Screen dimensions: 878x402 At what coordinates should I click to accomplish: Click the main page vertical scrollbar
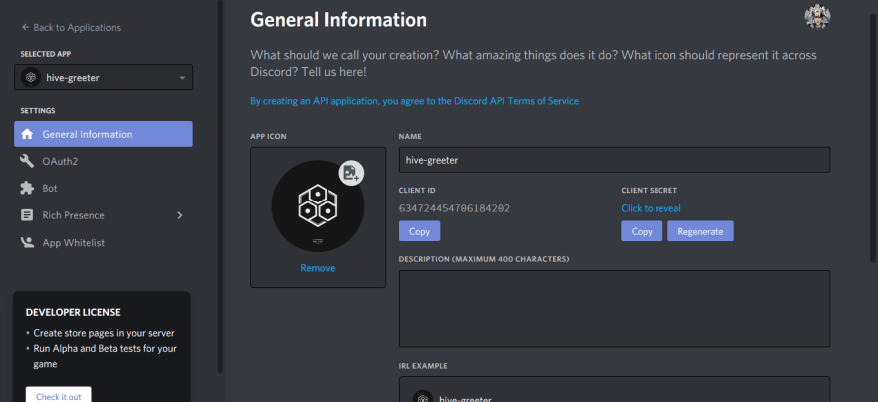(x=872, y=138)
